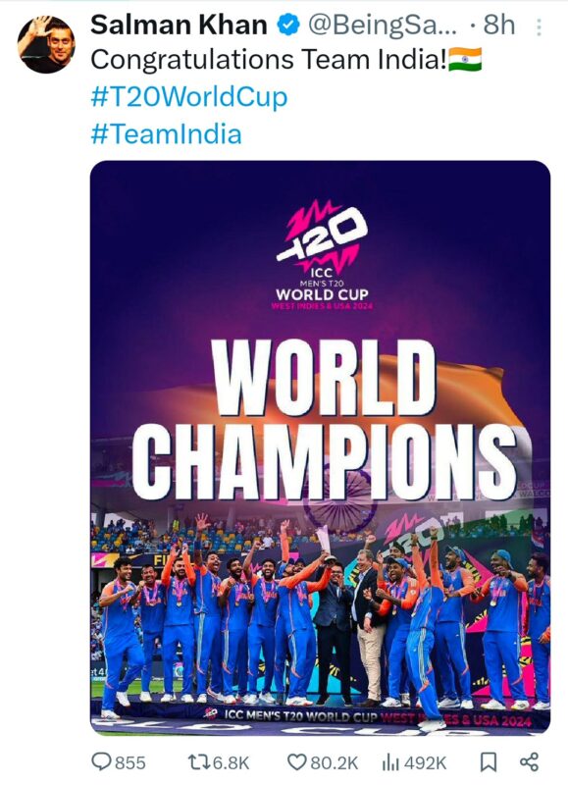Image resolution: width=568 pixels, height=785 pixels.
Task: Open the World Champions poster image
Action: pos(320,448)
